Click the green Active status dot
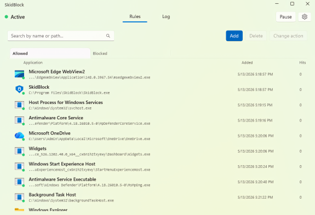Viewport: 315px width, 215px height. 7,17
